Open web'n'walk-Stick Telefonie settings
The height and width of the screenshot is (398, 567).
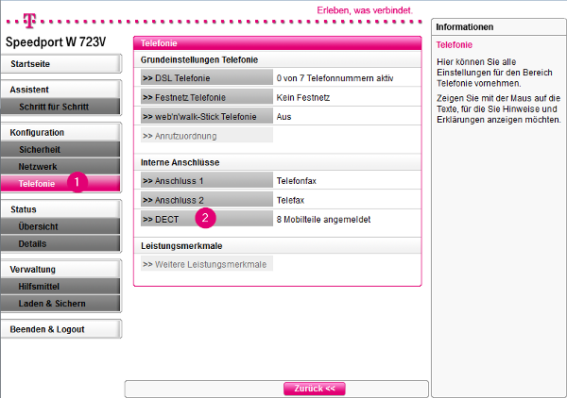point(207,116)
